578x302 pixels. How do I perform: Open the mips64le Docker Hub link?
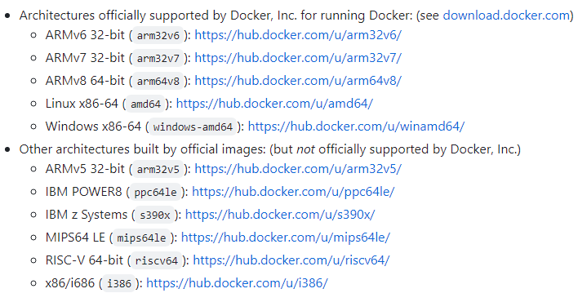tap(285, 238)
